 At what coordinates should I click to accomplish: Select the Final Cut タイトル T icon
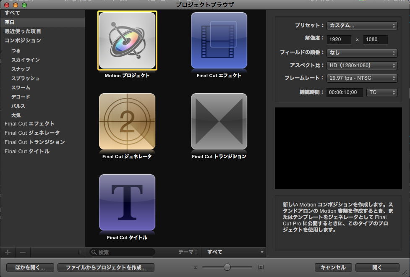pyautogui.click(x=127, y=202)
